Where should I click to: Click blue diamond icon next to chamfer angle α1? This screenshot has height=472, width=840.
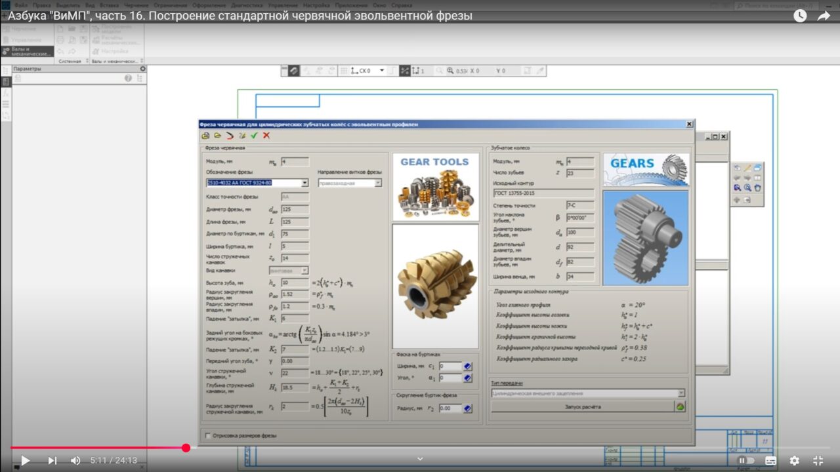click(468, 378)
